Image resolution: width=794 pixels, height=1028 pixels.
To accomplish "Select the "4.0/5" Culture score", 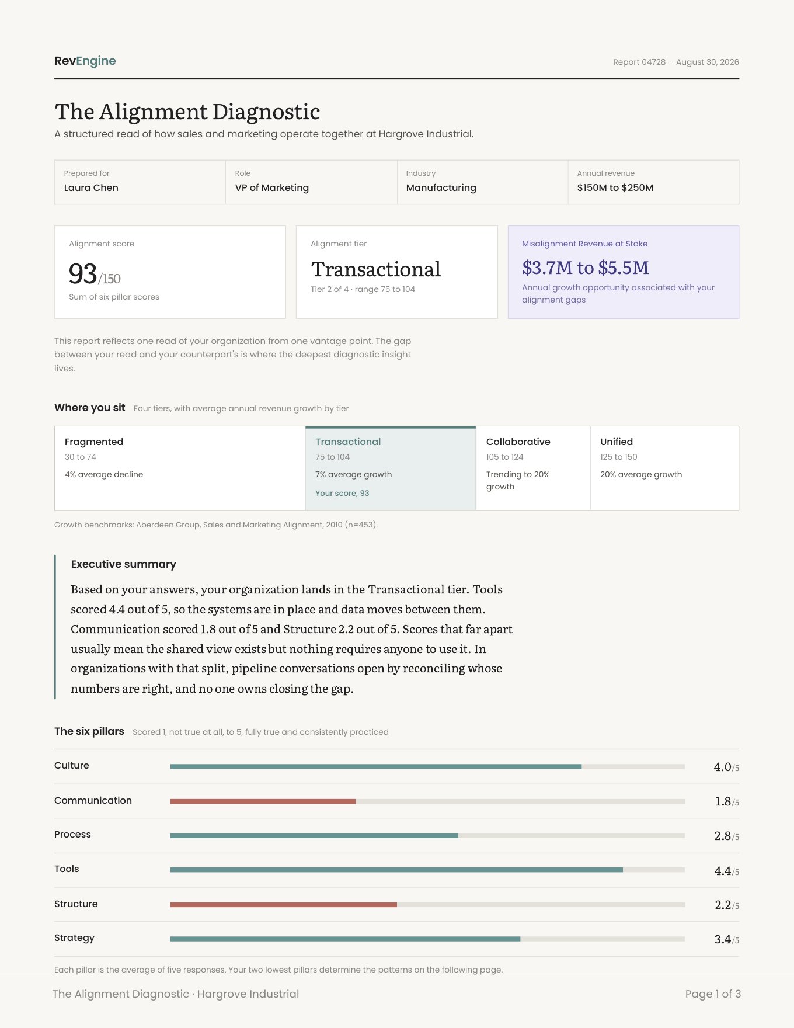I will click(x=726, y=767).
